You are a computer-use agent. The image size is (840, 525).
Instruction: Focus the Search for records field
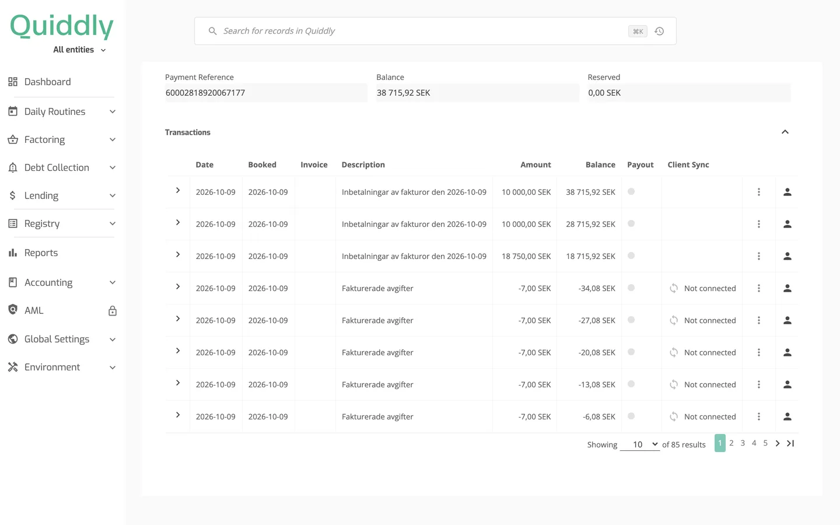click(435, 31)
